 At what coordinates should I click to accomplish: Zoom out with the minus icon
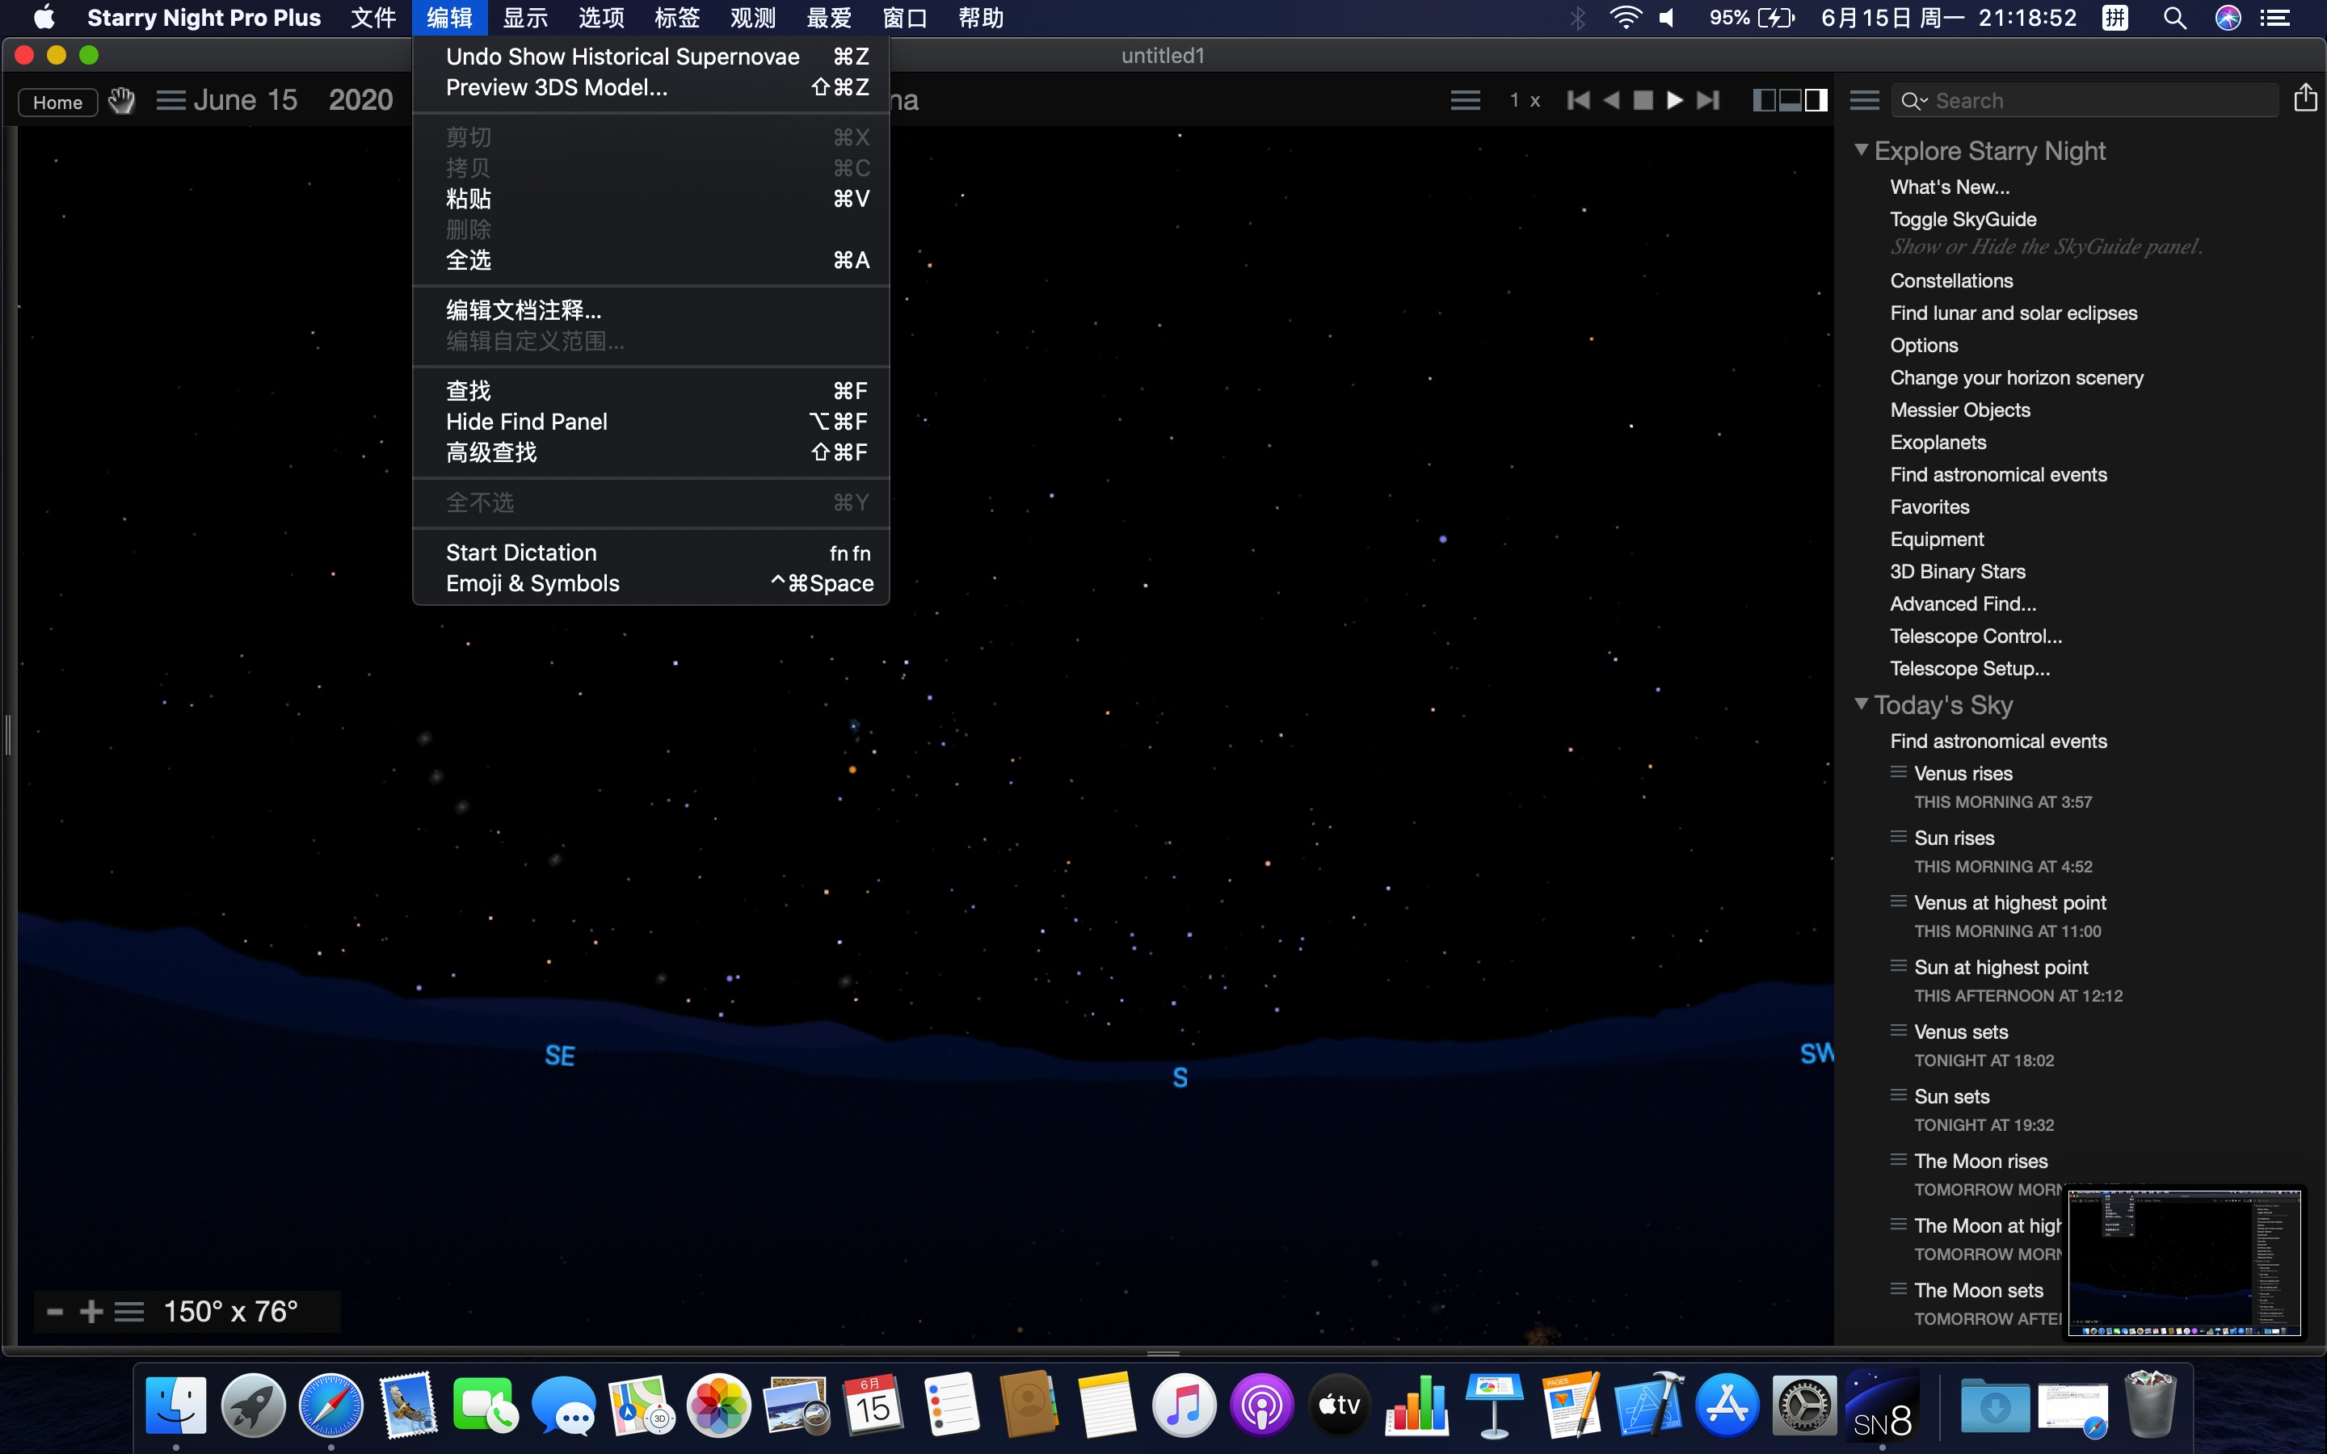(55, 1312)
